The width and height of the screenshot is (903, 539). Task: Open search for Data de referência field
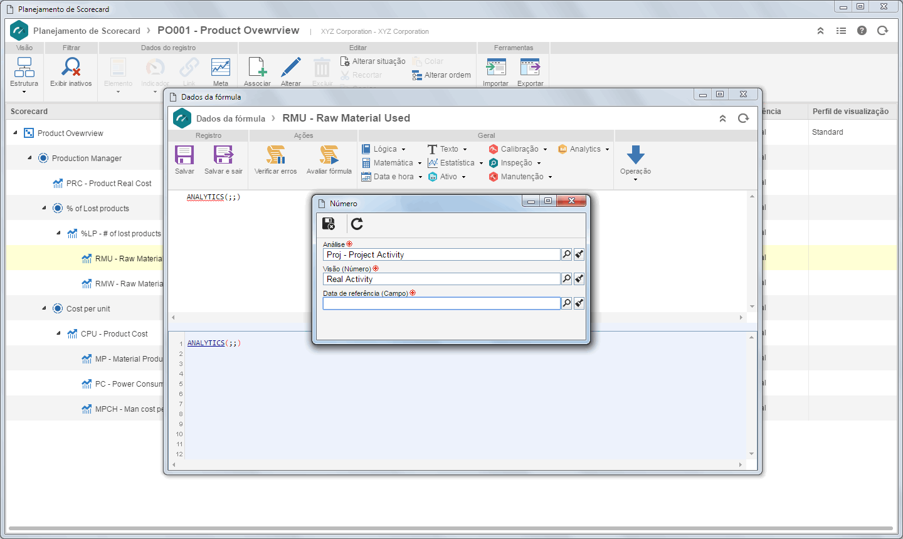coord(567,303)
